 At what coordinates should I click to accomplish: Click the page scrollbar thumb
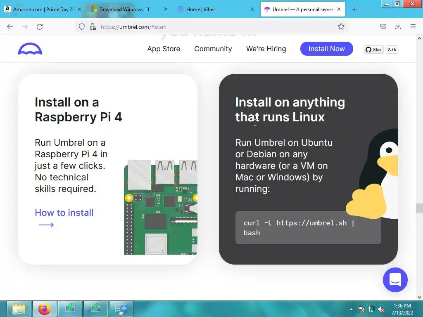[x=419, y=208]
